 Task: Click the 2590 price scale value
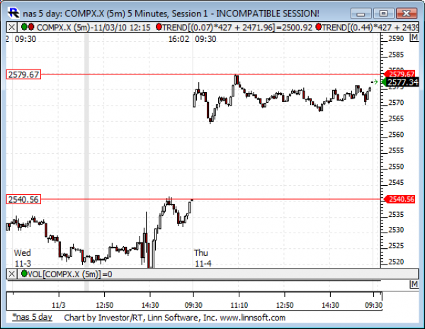click(x=396, y=39)
